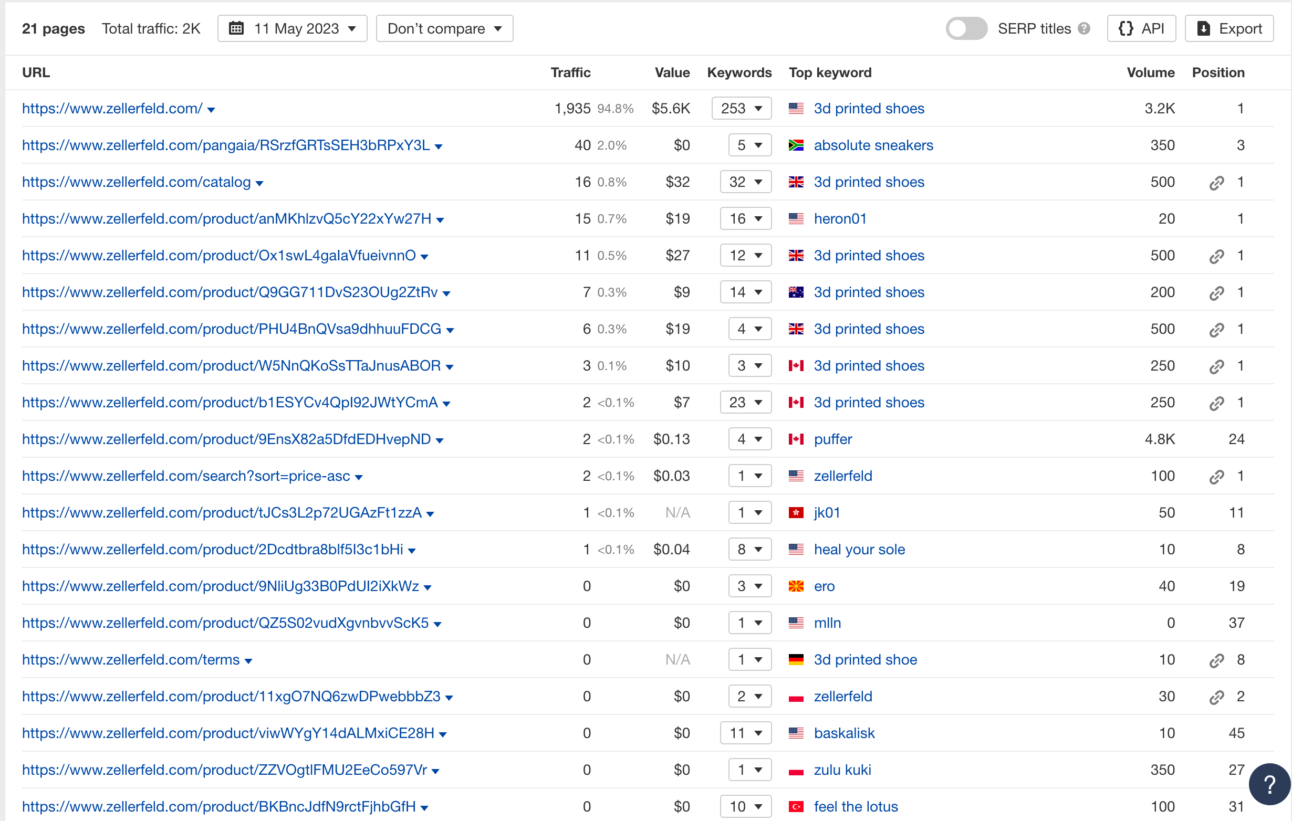Toggle the SERP titles switch
The image size is (1292, 821).
pyautogui.click(x=966, y=28)
